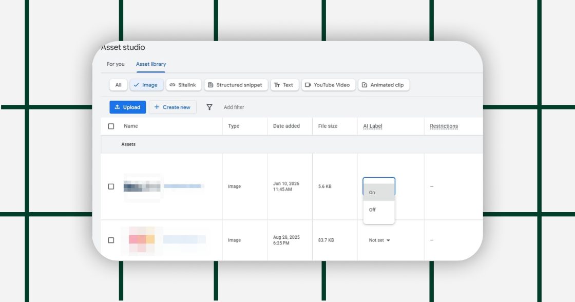The width and height of the screenshot is (575, 302).
Task: Click the 83.7 KB file size cell
Action: pyautogui.click(x=326, y=240)
